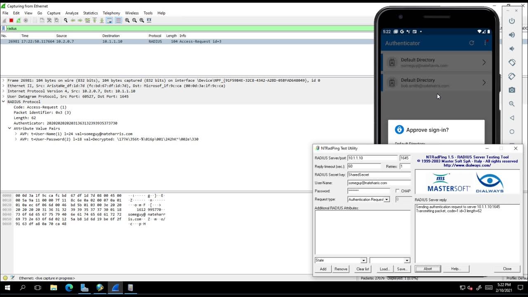
Task: Open the Wireless menu
Action: [x=132, y=13]
